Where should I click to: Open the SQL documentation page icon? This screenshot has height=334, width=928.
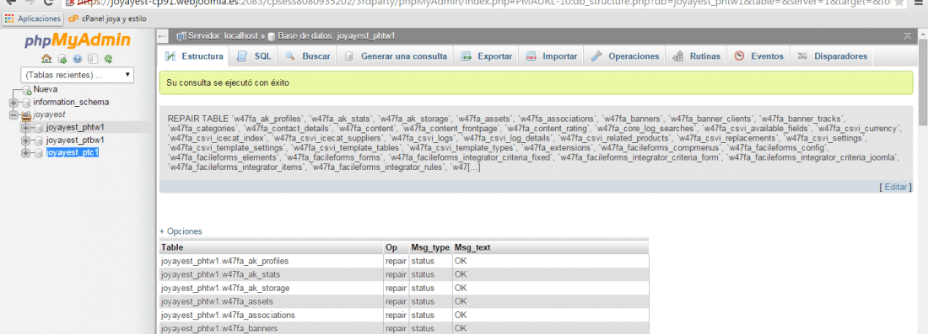(x=93, y=59)
